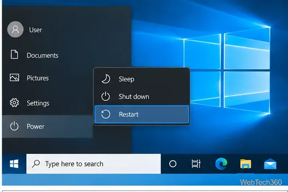The image size is (288, 192).
Task: Click the Power symbol icon in Start menu
Action: coord(14,126)
